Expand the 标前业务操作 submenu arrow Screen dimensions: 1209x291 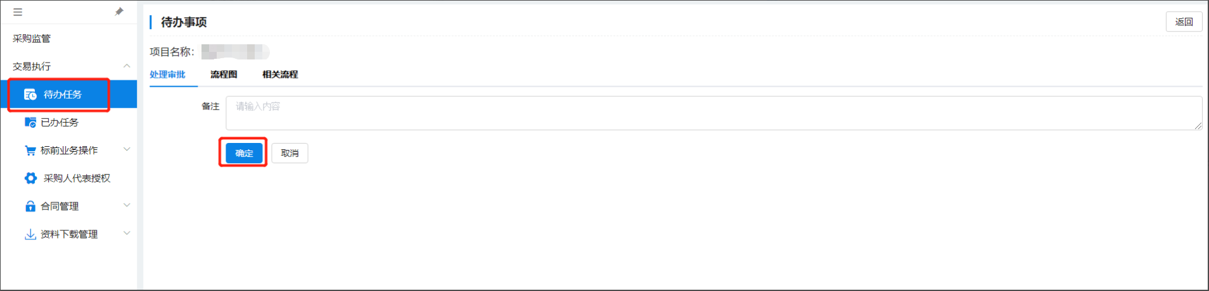pos(127,149)
